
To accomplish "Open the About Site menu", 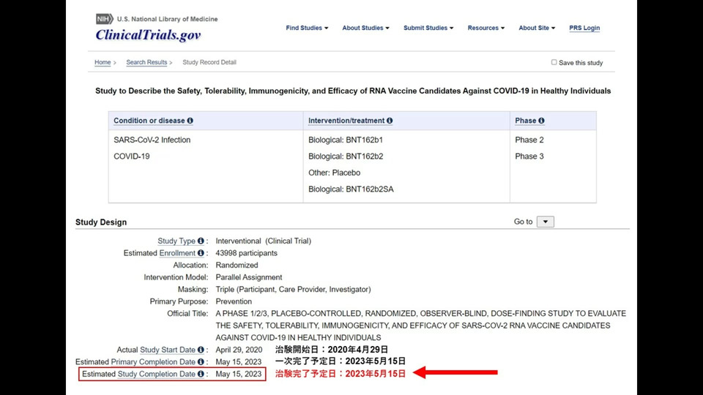I will (537, 28).
